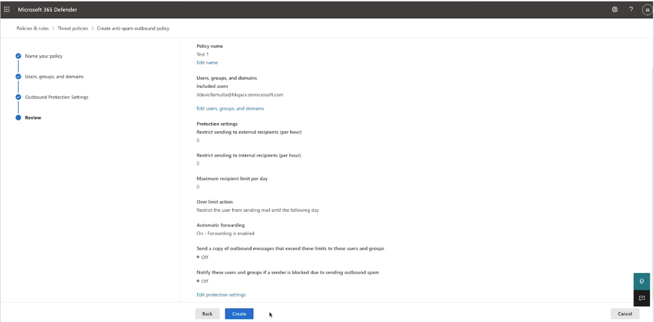Click the teal support headset icon
Image resolution: width=654 pixels, height=322 pixels.
click(x=642, y=281)
